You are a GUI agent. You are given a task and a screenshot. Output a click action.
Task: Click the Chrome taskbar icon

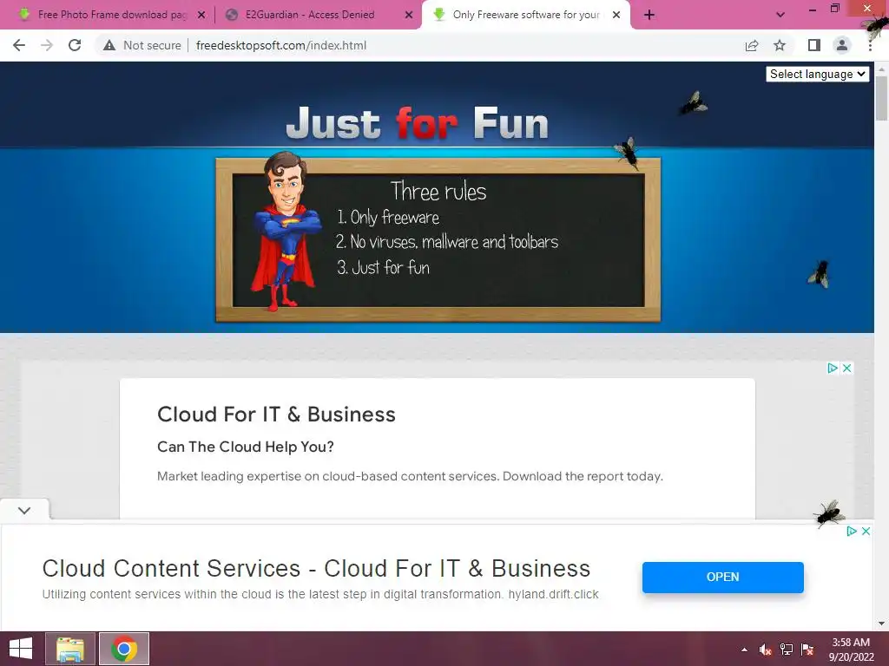coord(124,649)
